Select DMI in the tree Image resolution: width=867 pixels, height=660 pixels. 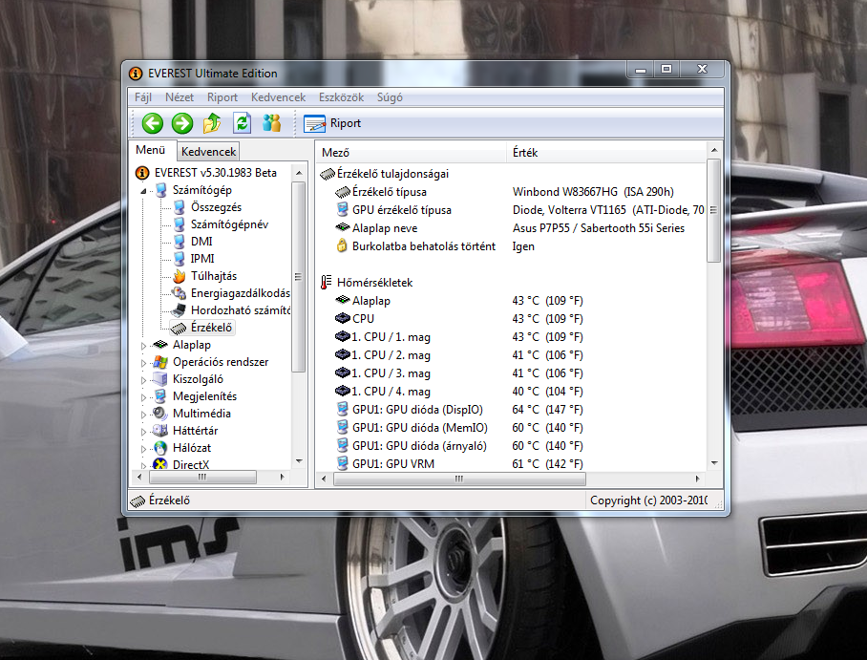(x=201, y=242)
